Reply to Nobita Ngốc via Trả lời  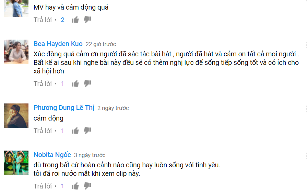pos(43,186)
